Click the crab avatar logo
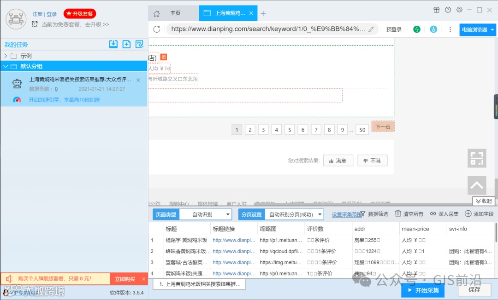498x300 pixels. (16, 19)
